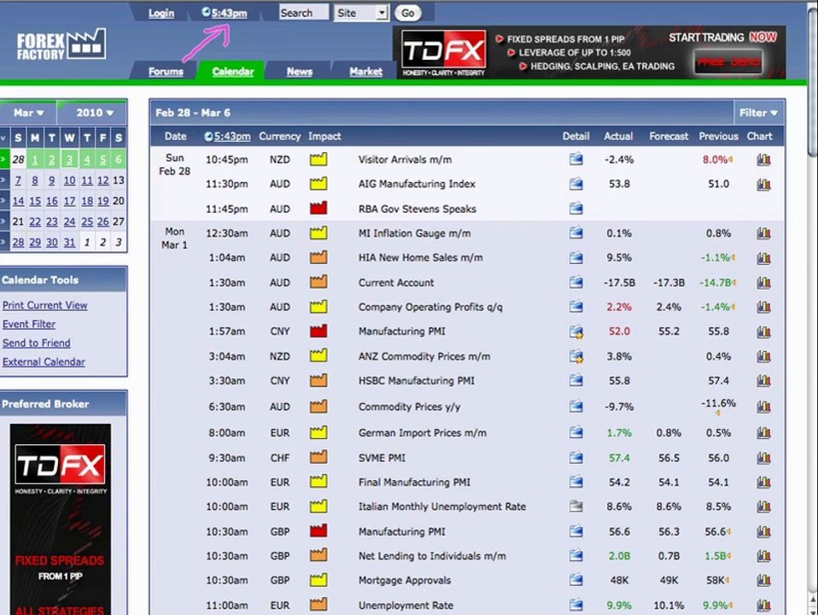Open the External Calendar link

coord(44,362)
